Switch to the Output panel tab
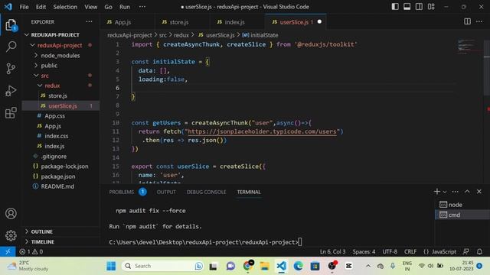Viewport: 490px width, 275px height. coord(166,192)
